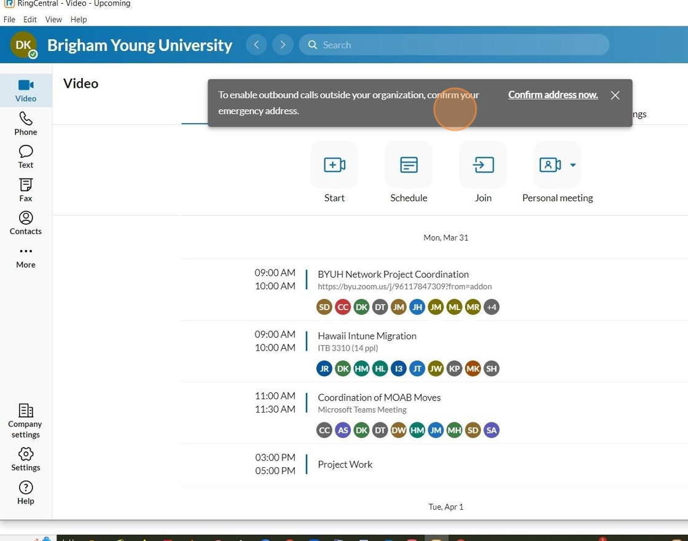Expand Personal meeting dropdown arrow
Viewport: 688px width, 541px height.
point(573,165)
